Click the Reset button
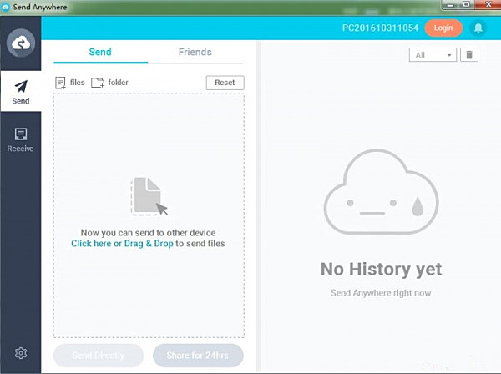The height and width of the screenshot is (374, 501). coord(225,83)
